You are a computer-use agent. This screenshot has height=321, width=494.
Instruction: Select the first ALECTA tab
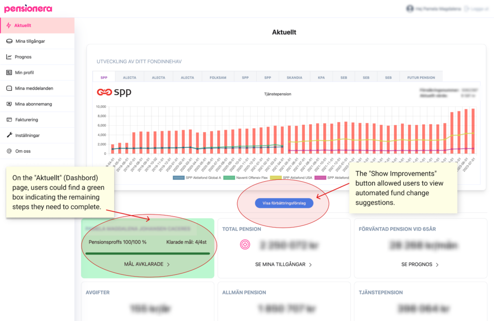(129, 78)
